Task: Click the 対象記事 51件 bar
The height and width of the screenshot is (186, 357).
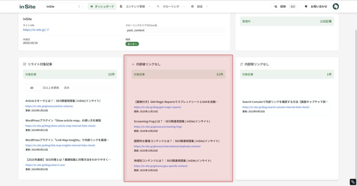Action: tap(178, 74)
